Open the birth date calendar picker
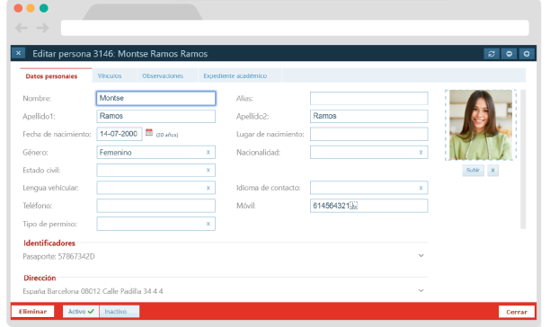The height and width of the screenshot is (327, 550). point(149,132)
